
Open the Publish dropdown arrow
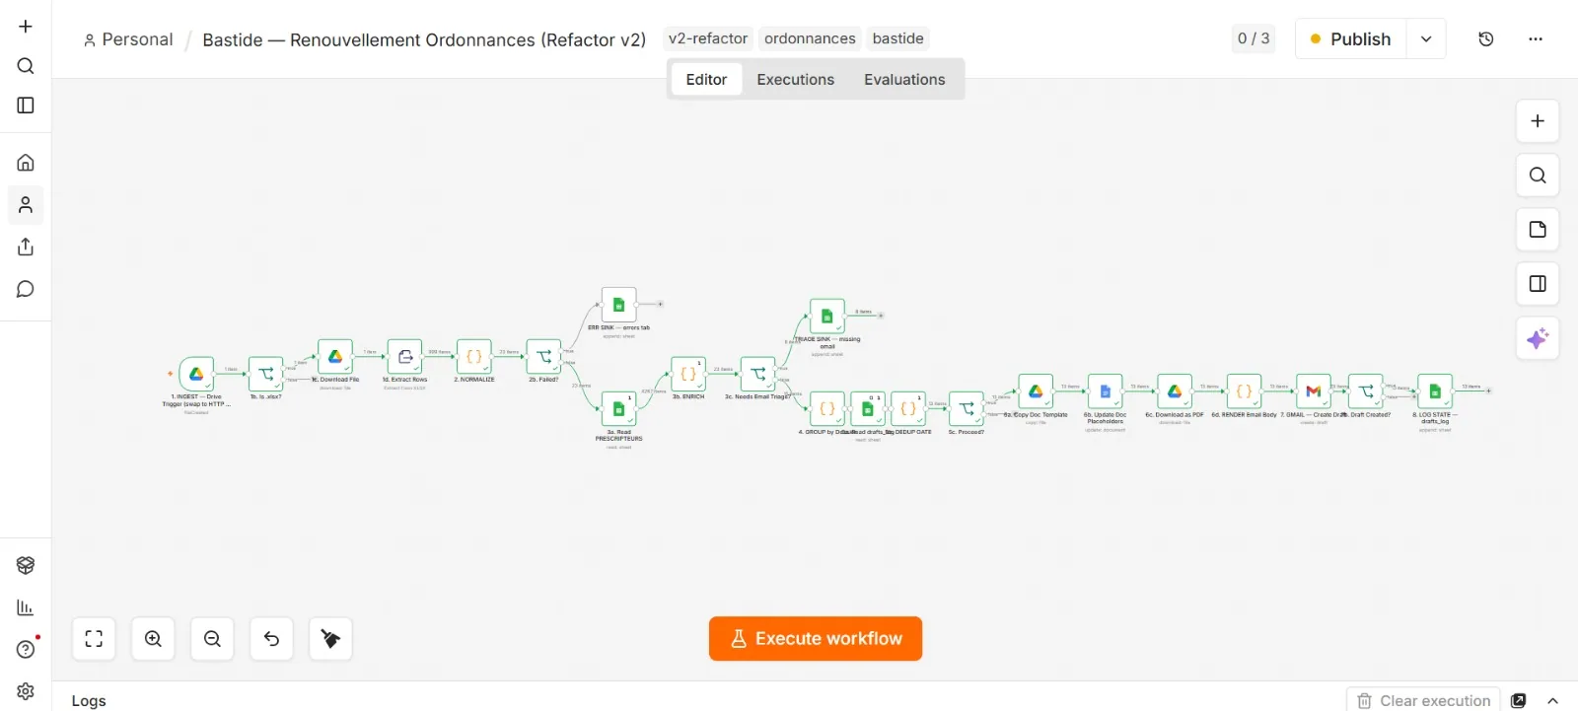[x=1426, y=39]
